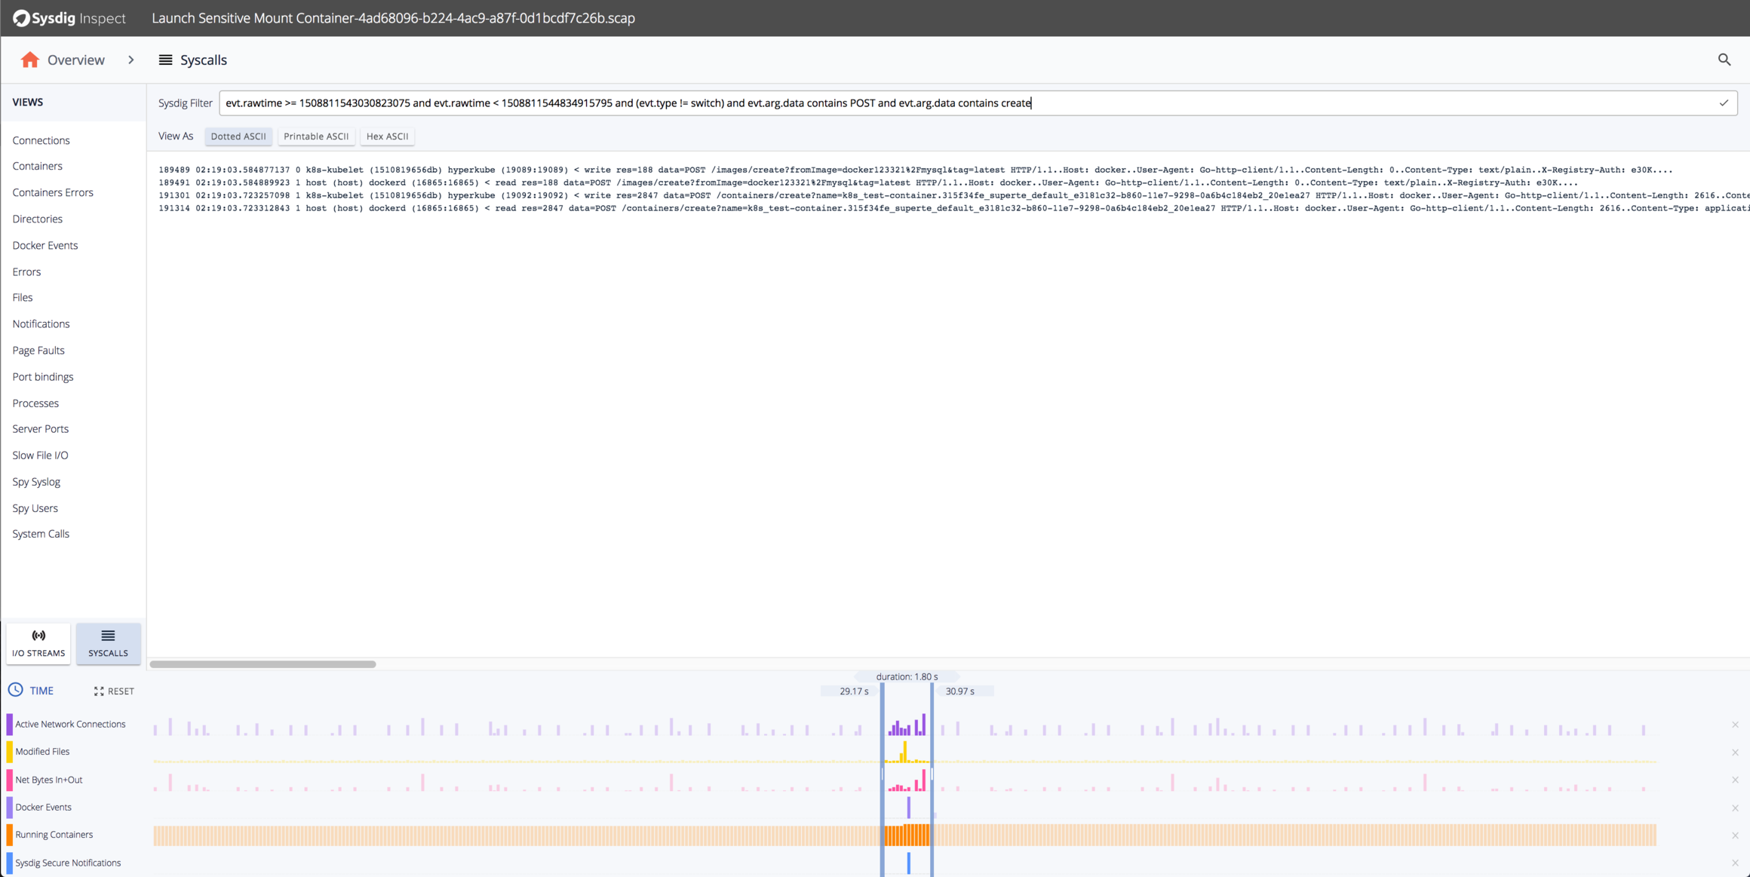Screen dimensions: 1750x877
Task: Click the Overview breadcrumb link
Action: point(76,60)
